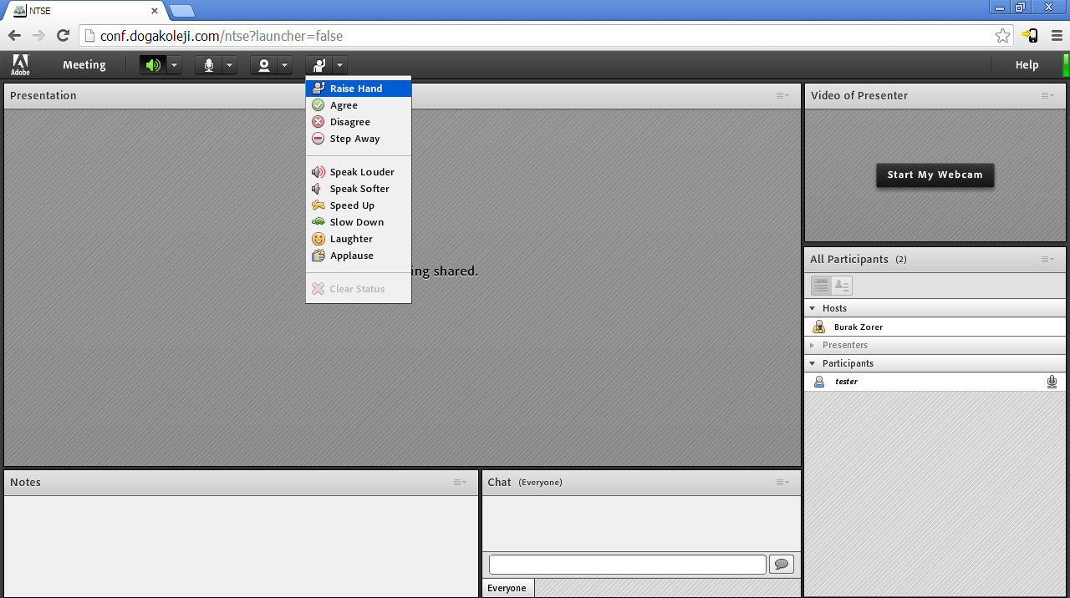Pick the Disagree status icon
1070x598 pixels.
(318, 122)
